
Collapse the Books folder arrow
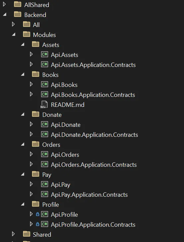(23, 75)
